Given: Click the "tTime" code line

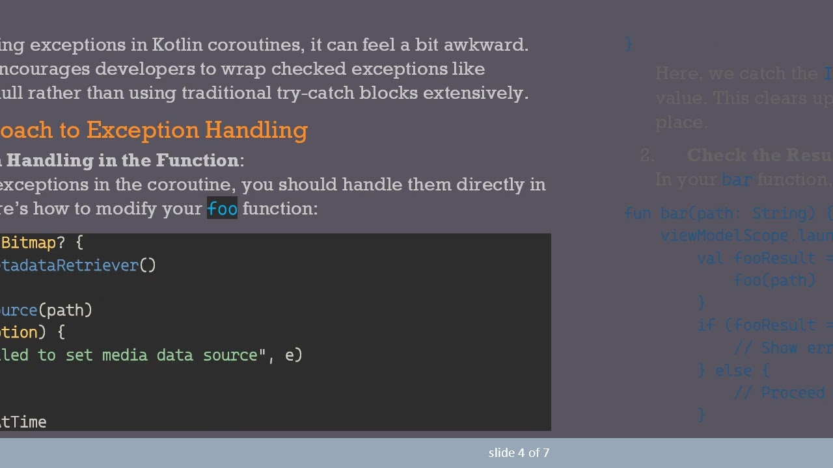Looking at the screenshot, I should (23, 422).
